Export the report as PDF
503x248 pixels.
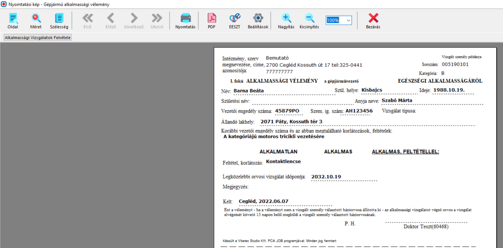point(212,21)
